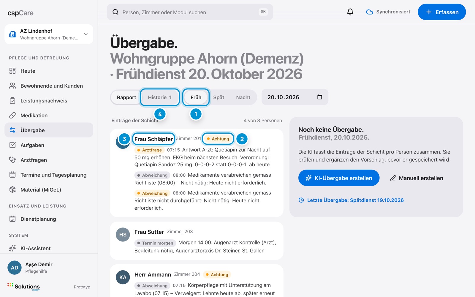Click the cloud sync status icon
The height and width of the screenshot is (297, 475).
pos(369,12)
